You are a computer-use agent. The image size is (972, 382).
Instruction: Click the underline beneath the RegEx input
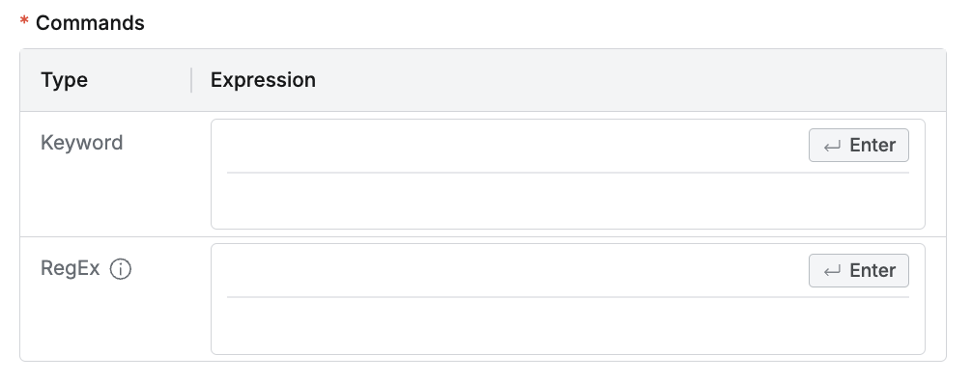point(568,297)
